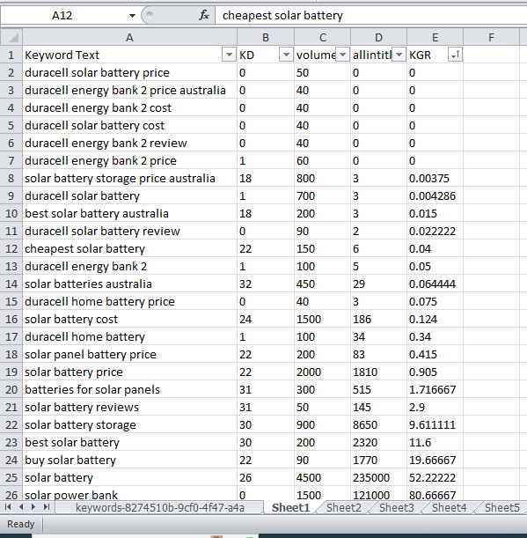Image resolution: width=527 pixels, height=538 pixels.
Task: Switch to the keywords-8274510b sheet tab
Action: click(x=160, y=507)
